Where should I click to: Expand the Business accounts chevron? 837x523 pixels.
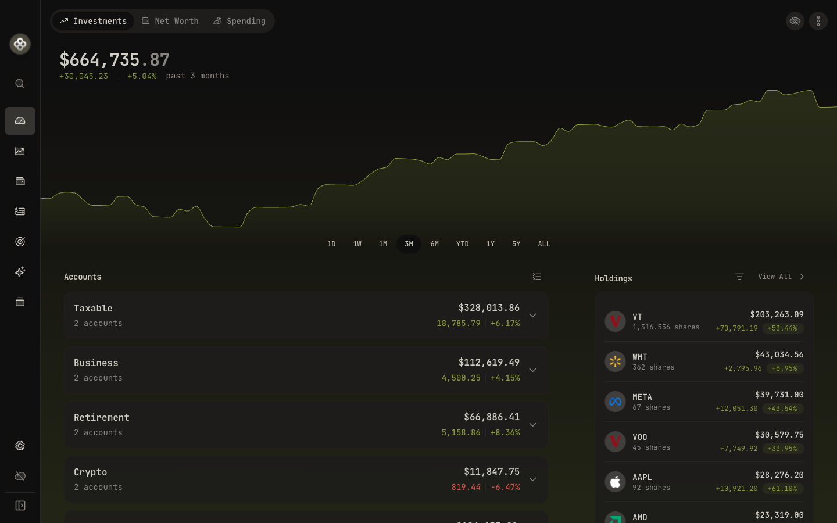[x=532, y=370]
